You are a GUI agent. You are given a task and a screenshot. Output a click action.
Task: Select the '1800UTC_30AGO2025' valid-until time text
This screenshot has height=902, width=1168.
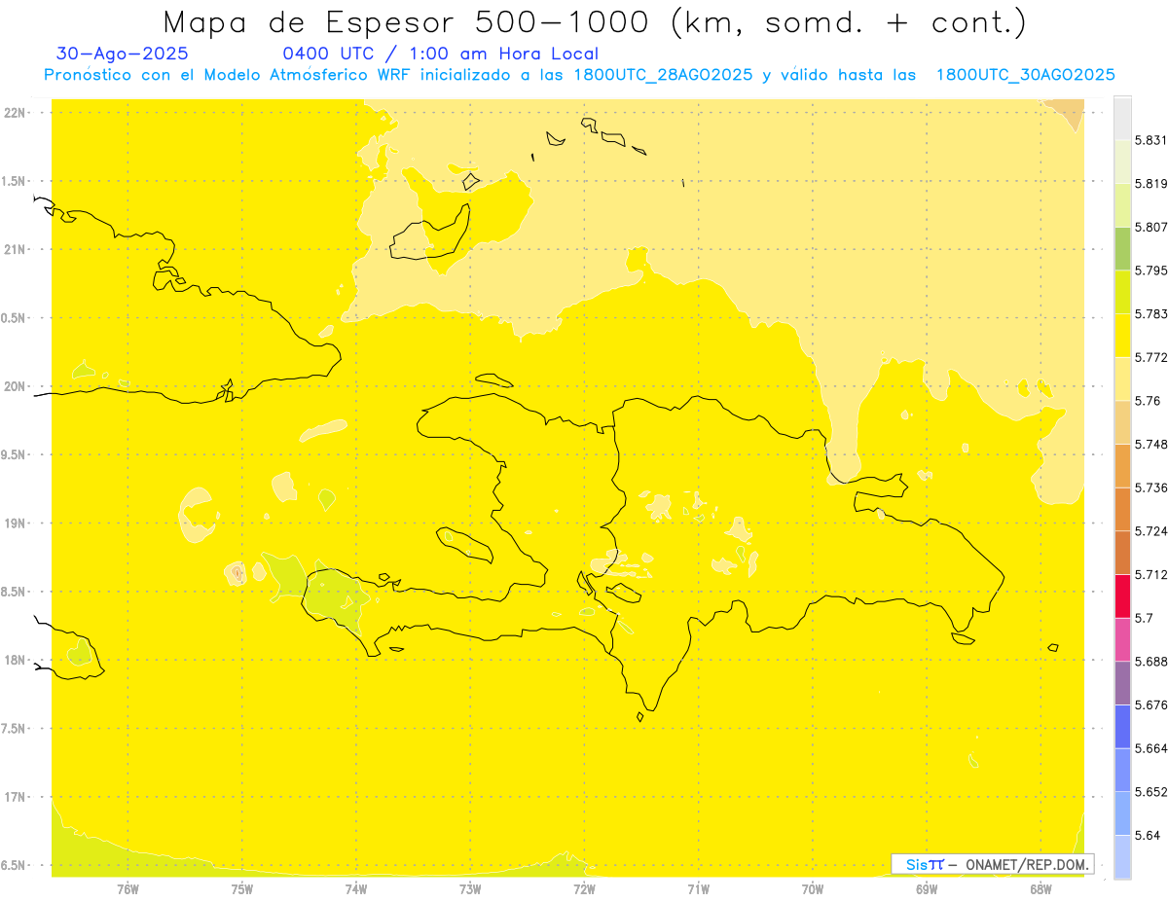(x=1026, y=75)
